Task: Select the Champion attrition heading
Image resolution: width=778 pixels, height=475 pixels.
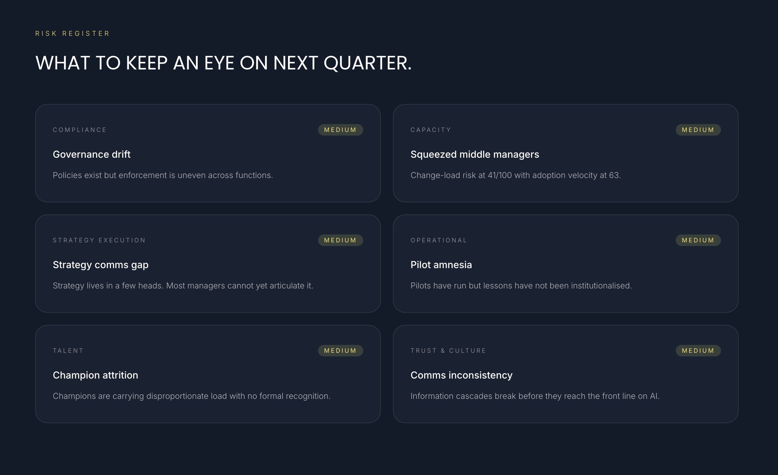Action: 96,375
